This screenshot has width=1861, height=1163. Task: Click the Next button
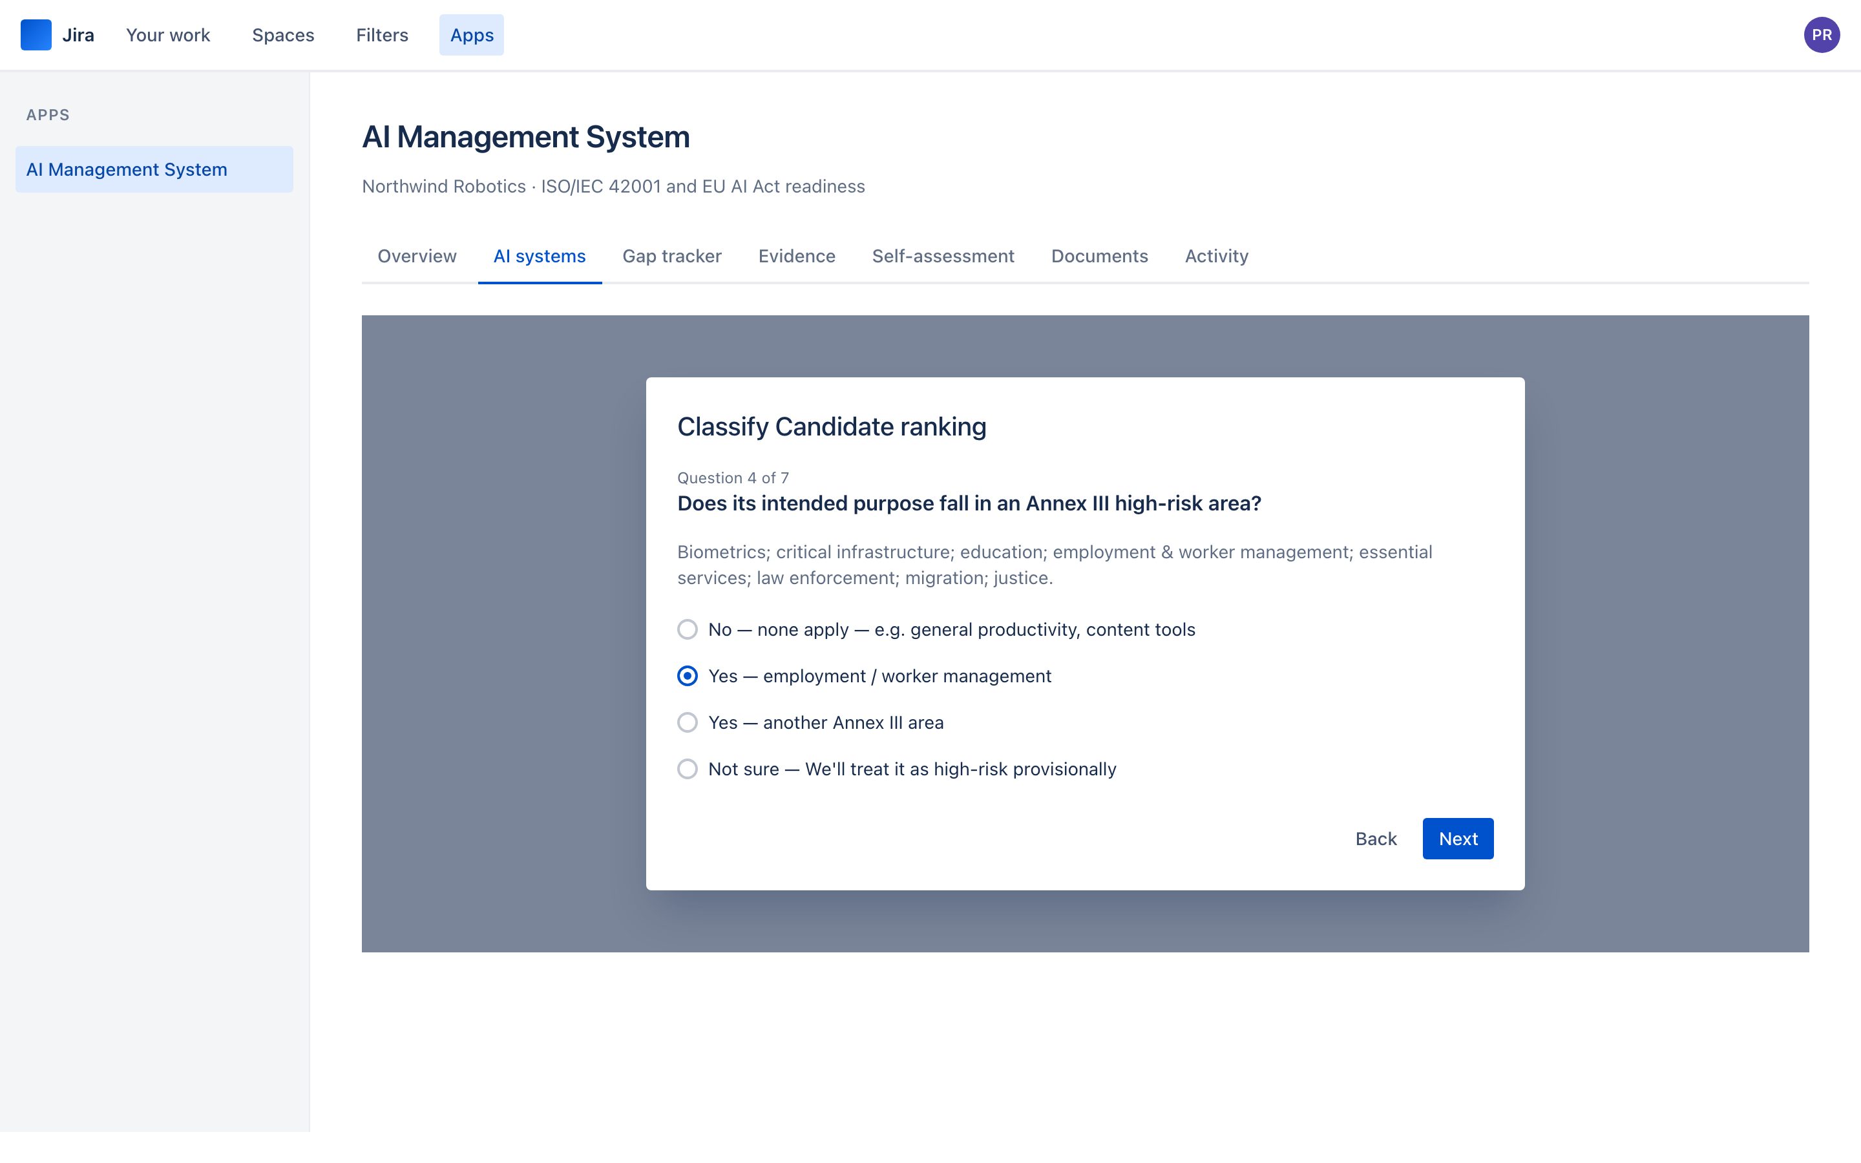(1458, 839)
